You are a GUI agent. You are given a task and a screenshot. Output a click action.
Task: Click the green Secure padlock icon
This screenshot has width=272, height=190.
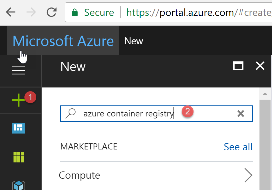click(75, 12)
